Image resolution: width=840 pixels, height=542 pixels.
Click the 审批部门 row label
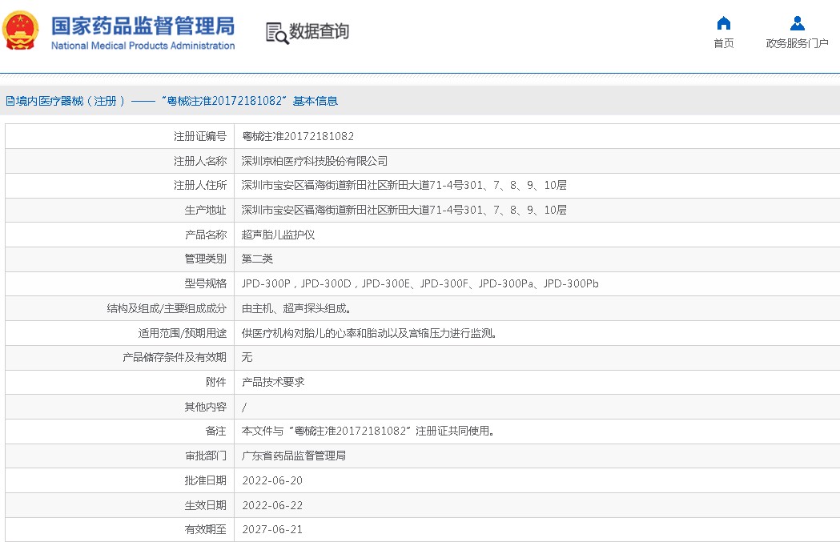click(x=205, y=456)
